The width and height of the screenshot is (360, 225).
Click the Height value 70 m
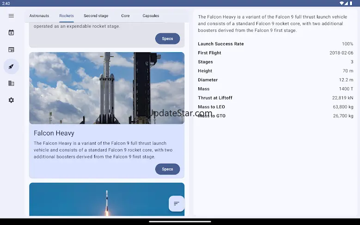tap(348, 71)
